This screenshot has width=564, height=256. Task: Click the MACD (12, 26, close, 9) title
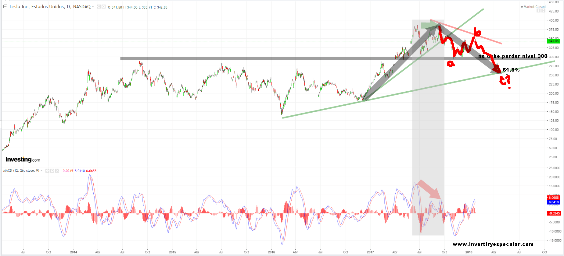tap(21, 170)
